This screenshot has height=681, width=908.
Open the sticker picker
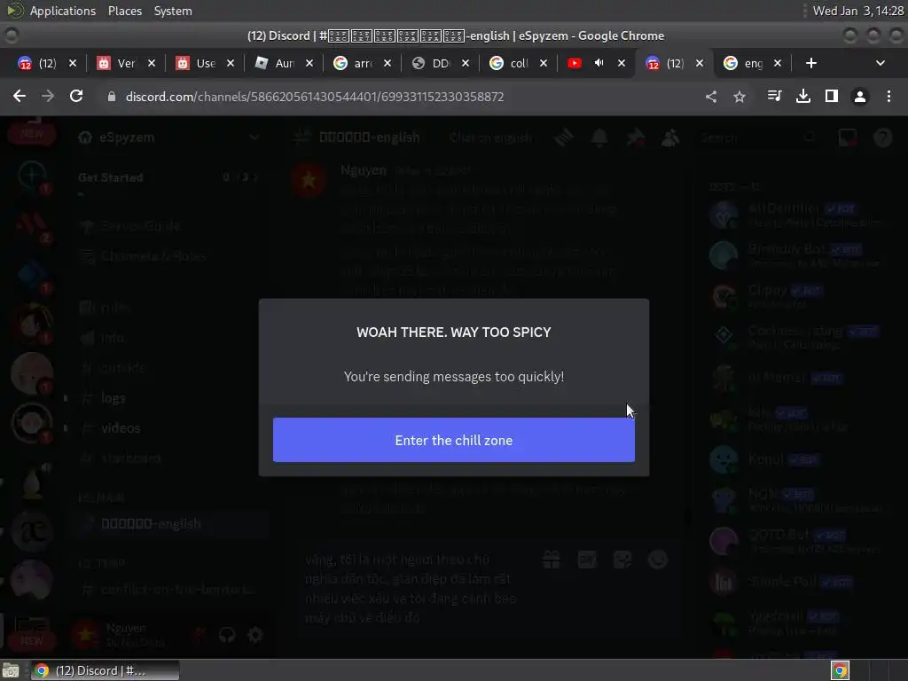[x=622, y=560]
